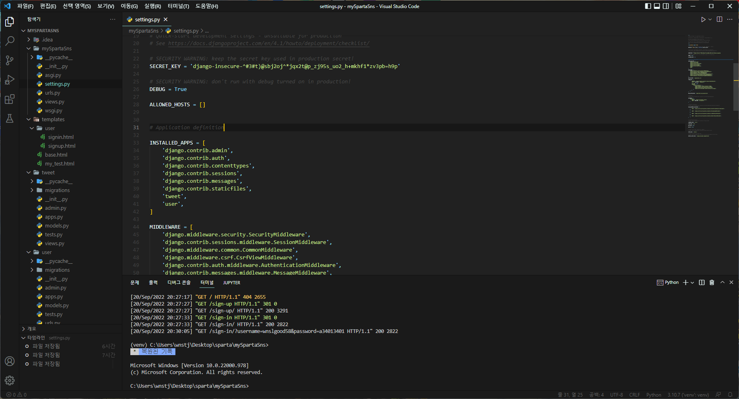Open the 터미널(T) menu
Image resolution: width=739 pixels, height=399 pixels.
point(178,6)
